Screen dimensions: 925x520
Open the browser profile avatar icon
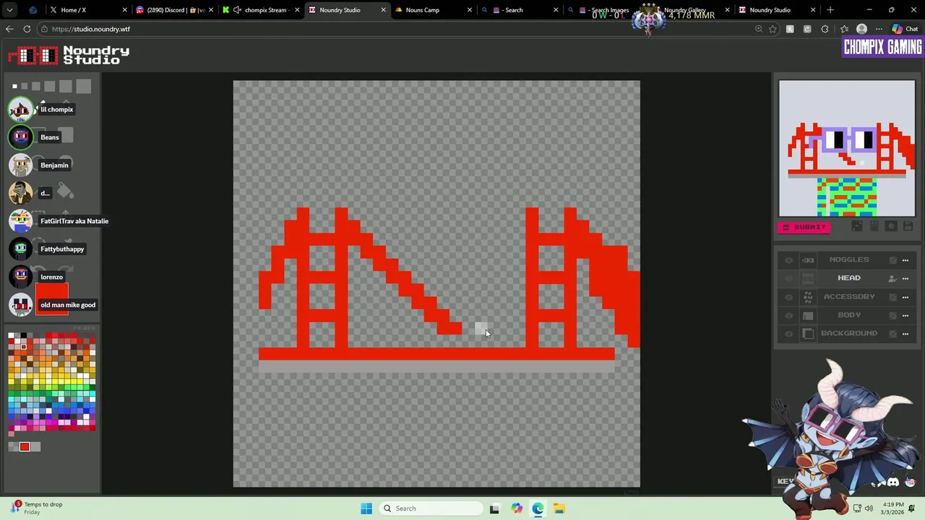861,29
